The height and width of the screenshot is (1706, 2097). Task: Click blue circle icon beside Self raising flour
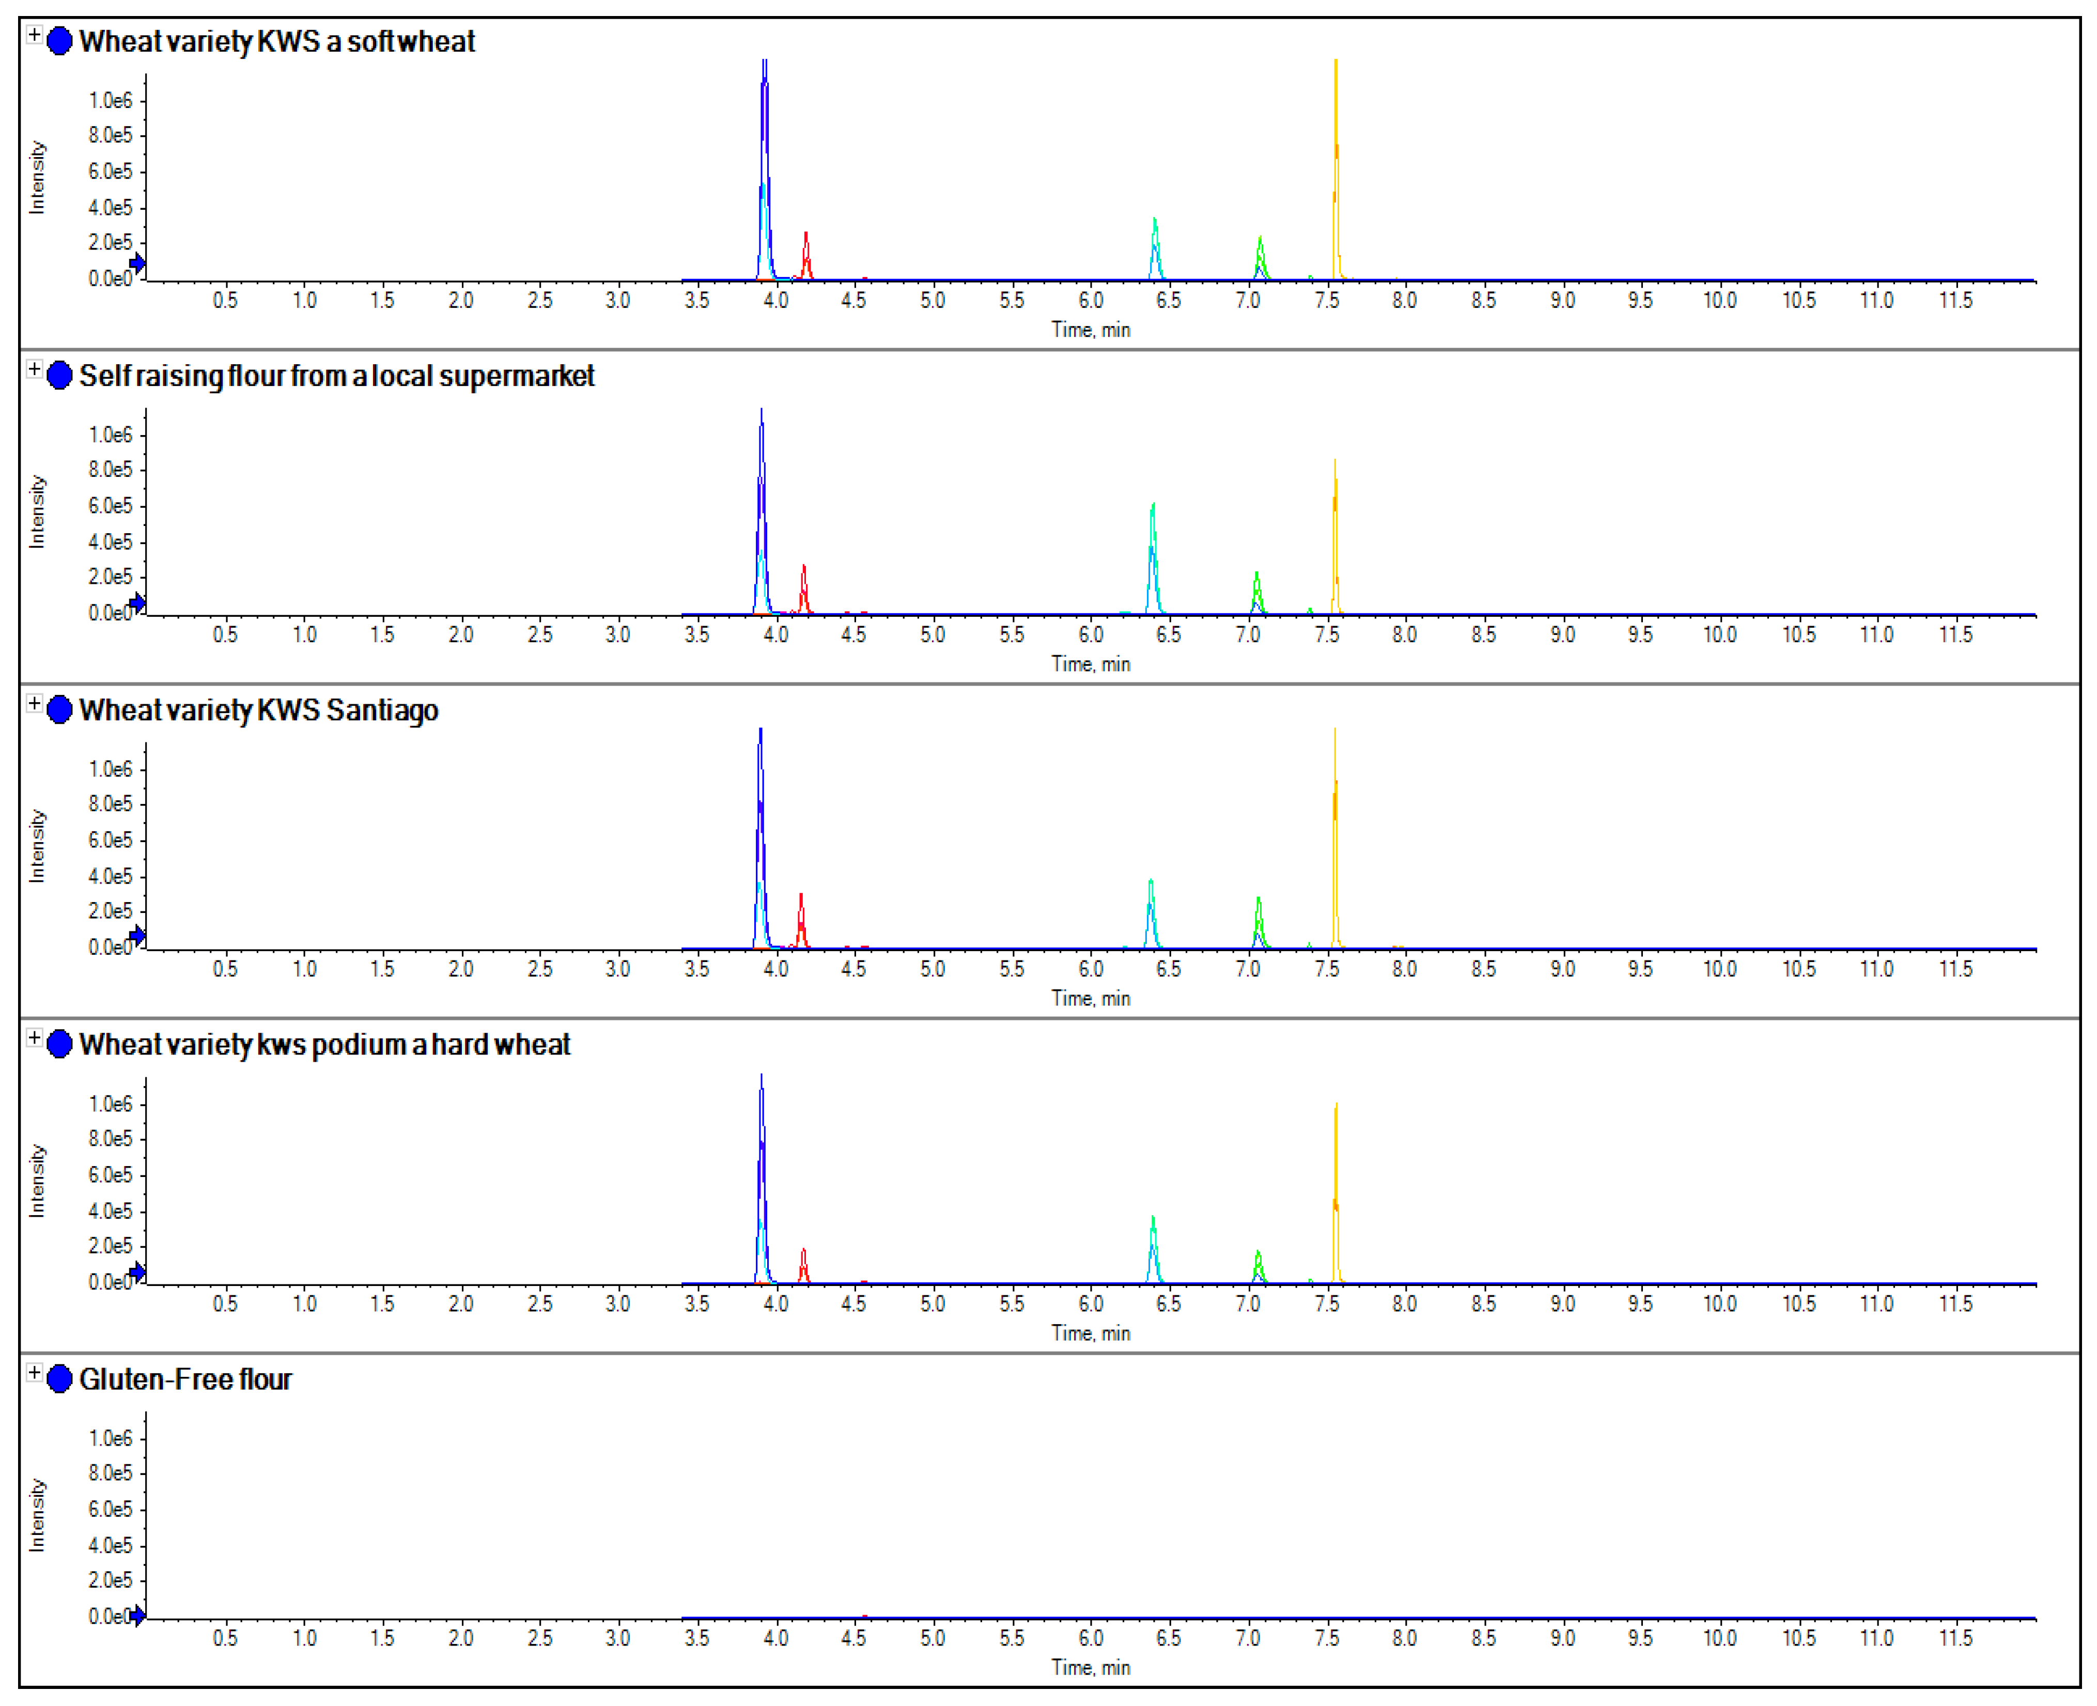tap(60, 376)
